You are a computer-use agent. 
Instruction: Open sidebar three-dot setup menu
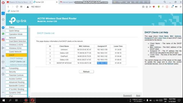[x=3, y=92]
